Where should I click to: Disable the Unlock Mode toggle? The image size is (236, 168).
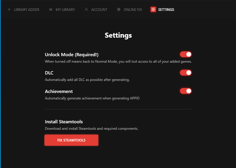click(186, 54)
